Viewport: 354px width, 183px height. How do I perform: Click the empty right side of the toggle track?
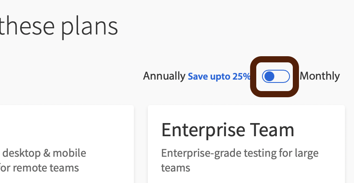pos(283,76)
